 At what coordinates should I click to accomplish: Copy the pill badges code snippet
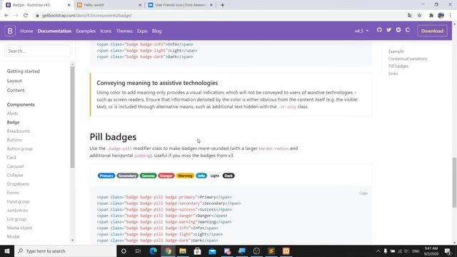click(363, 193)
